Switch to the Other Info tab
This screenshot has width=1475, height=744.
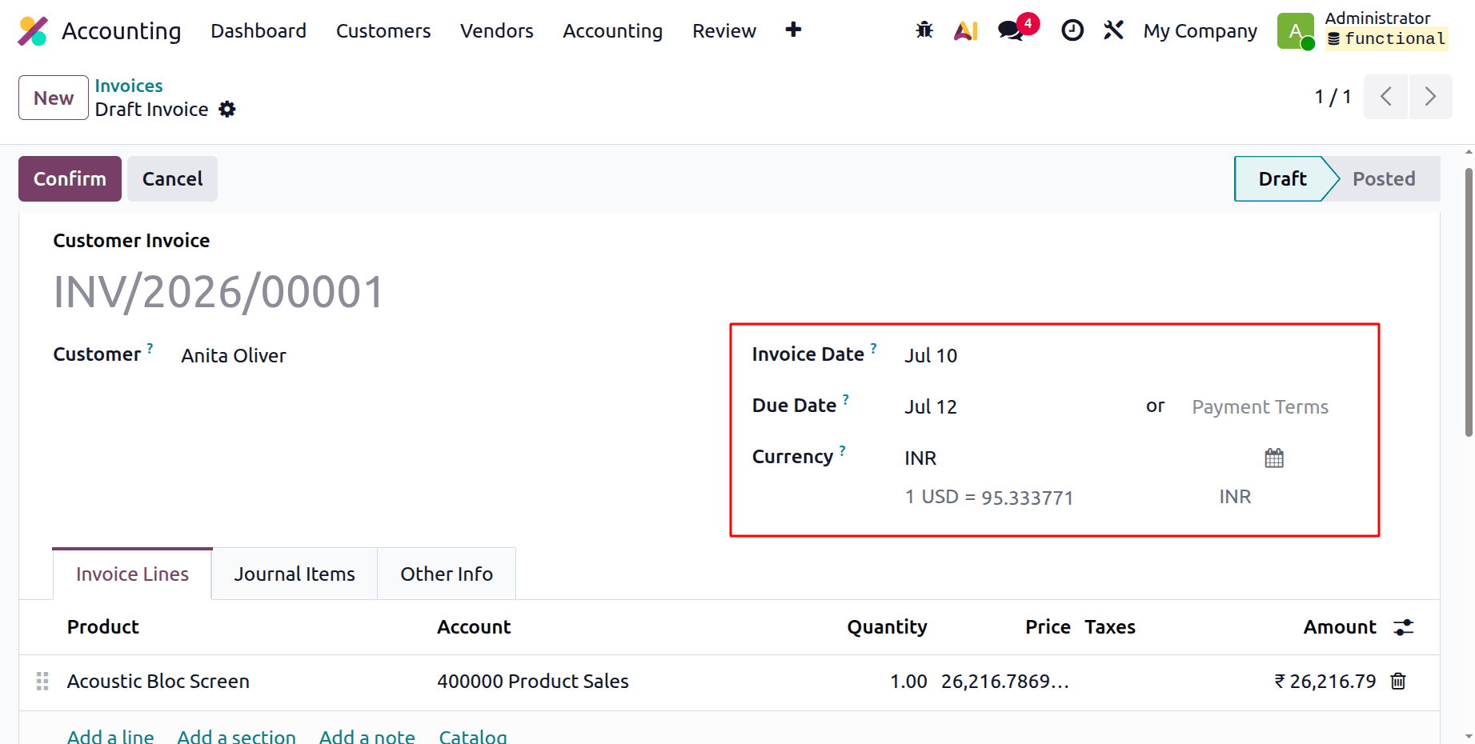[x=447, y=574]
